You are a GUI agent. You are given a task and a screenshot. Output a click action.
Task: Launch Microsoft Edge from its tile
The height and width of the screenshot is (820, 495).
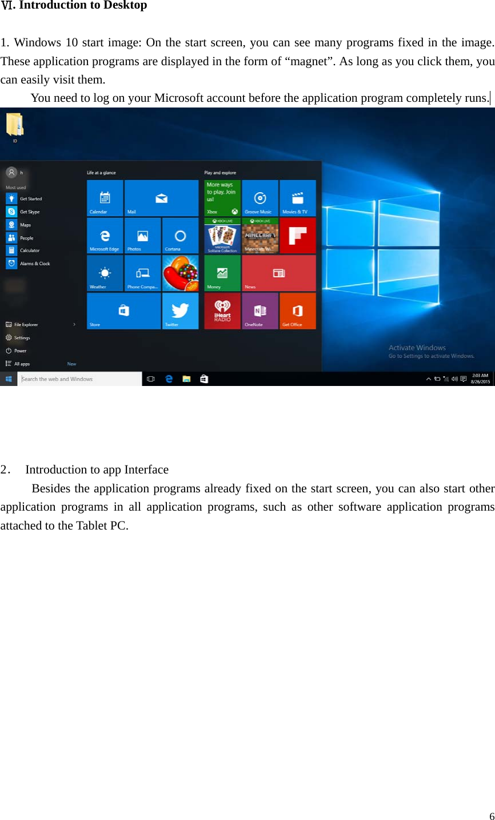coord(104,236)
